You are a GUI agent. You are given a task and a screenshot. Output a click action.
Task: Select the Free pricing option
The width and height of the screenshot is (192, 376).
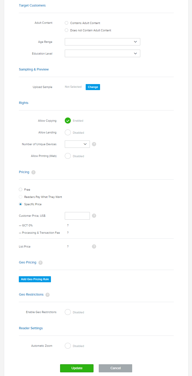(x=21, y=190)
